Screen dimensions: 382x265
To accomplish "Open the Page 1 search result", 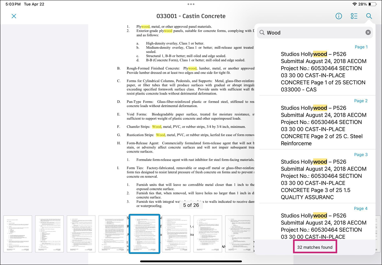I will [x=317, y=68].
